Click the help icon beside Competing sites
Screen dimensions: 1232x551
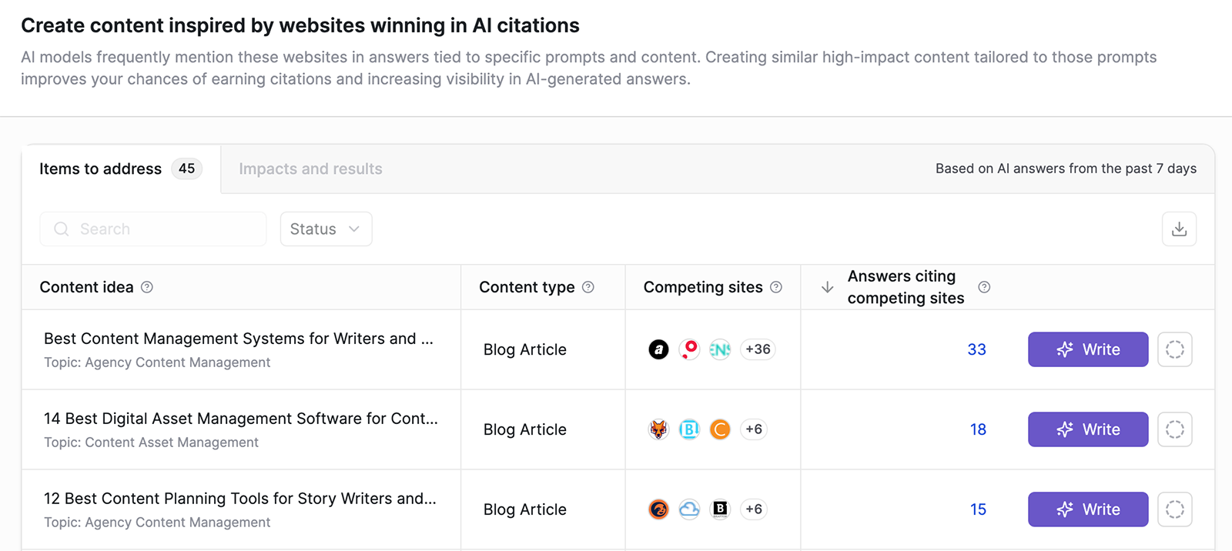(777, 287)
